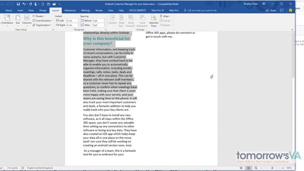Switch to the Mailings tab
This screenshot has width=304, height=171.
[85, 10]
